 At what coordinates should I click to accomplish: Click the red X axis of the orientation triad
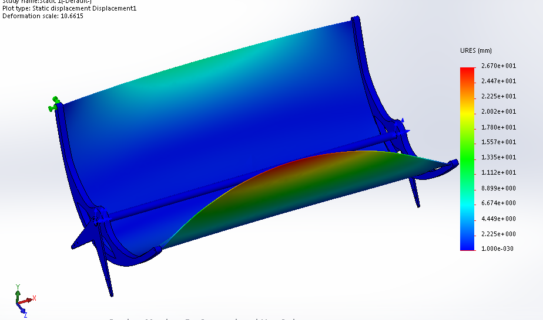point(27,299)
